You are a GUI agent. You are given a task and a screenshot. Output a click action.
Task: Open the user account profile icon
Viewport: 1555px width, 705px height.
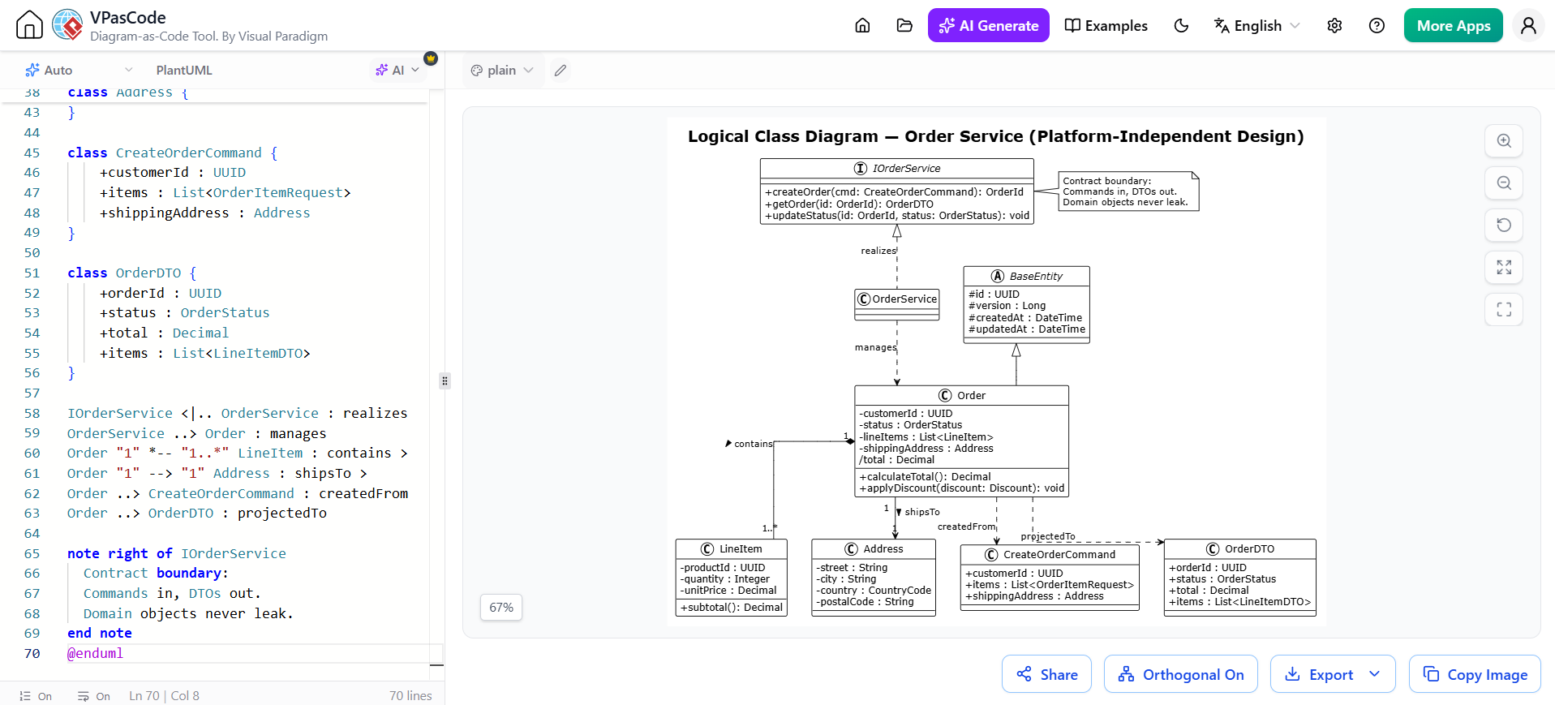click(x=1528, y=25)
